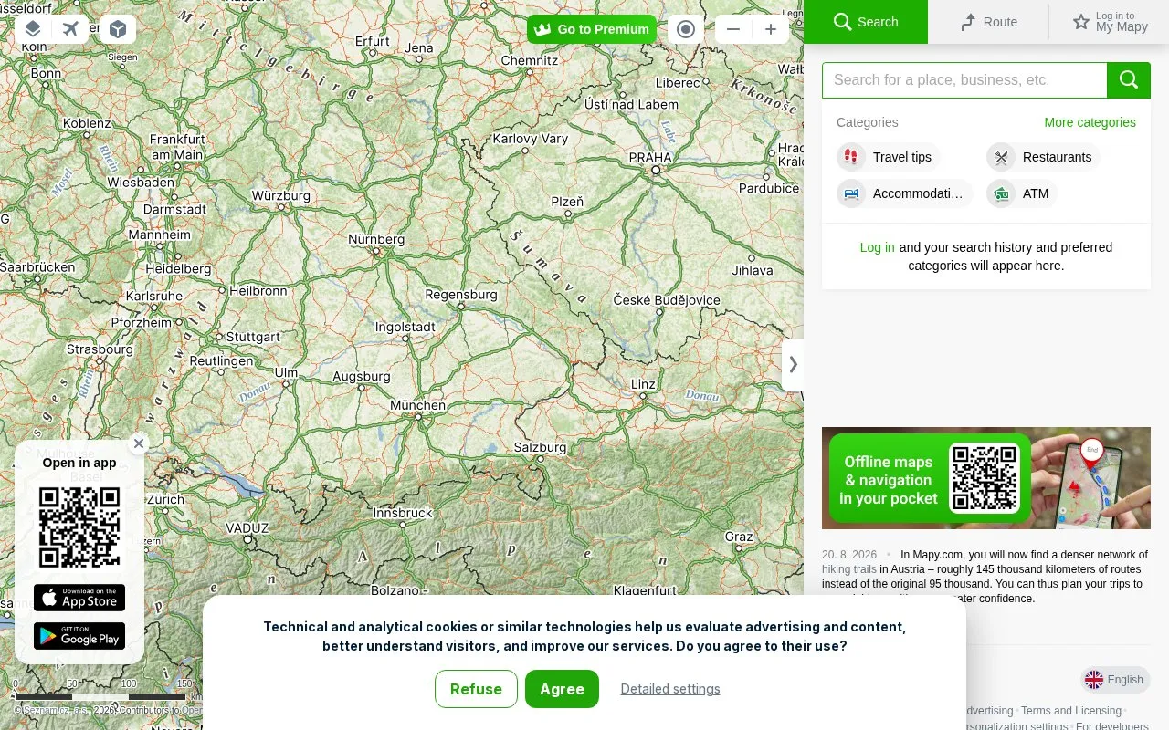Open More categories link
This screenshot has width=1169, height=730.
[1090, 122]
